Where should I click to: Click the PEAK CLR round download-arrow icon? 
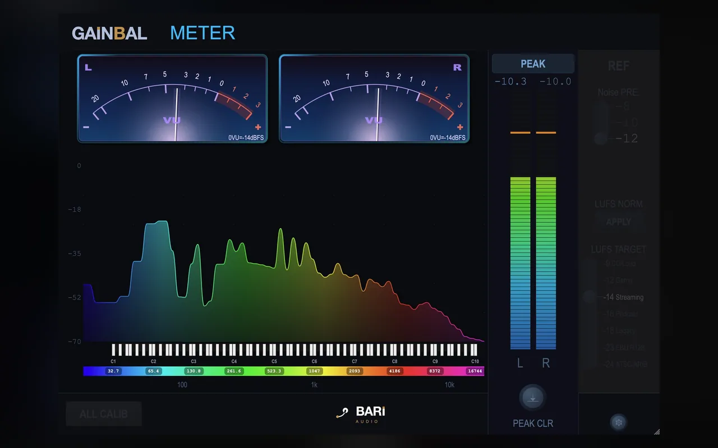click(532, 398)
